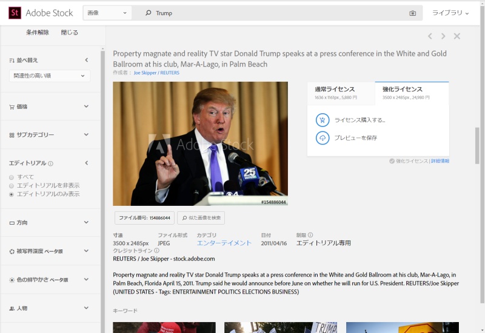Click the サブカテゴリー grid icon
Screen dimensions: 485x333
pyautogui.click(x=12, y=135)
